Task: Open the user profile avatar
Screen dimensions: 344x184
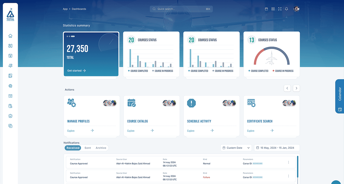Action: pos(296,9)
